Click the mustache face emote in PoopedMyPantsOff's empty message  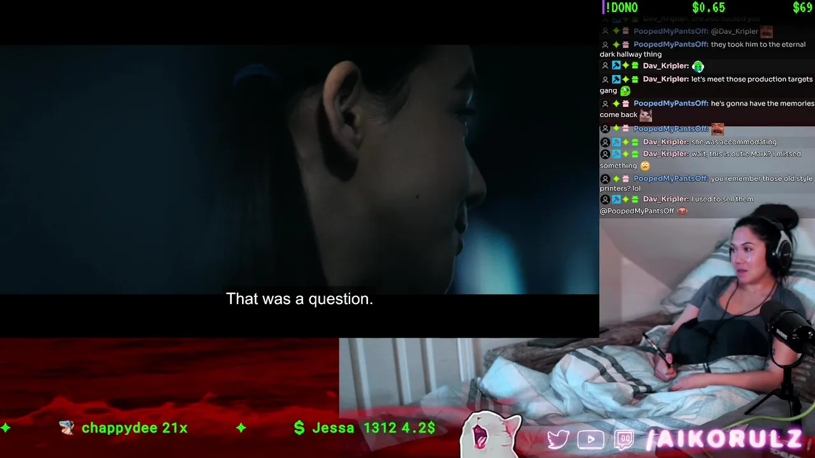coord(718,129)
